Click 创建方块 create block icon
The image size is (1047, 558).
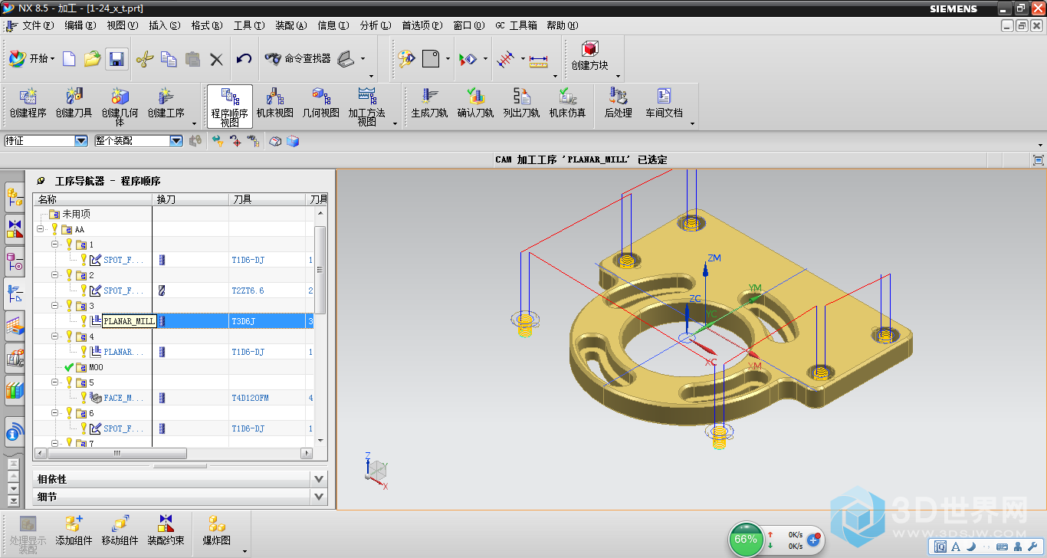pyautogui.click(x=589, y=57)
